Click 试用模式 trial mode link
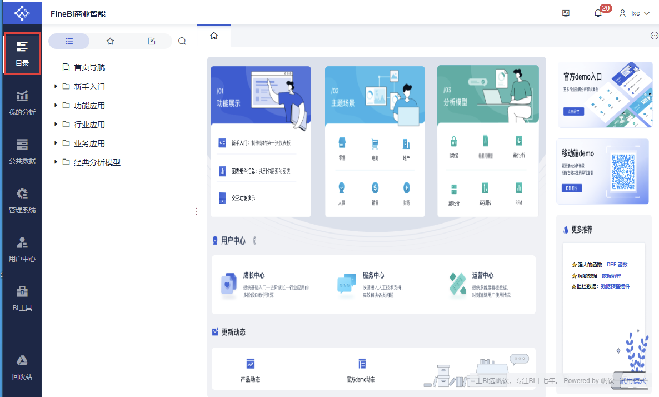 coord(632,381)
